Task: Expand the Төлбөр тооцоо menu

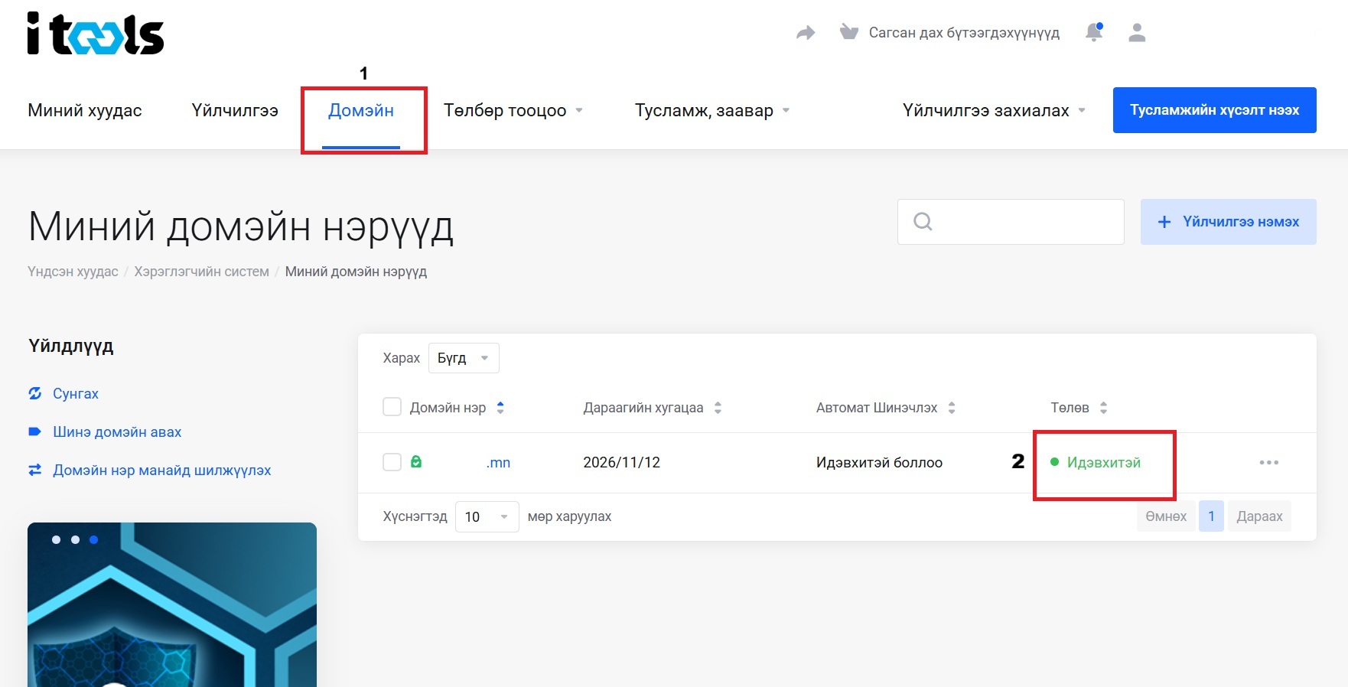Action: click(513, 111)
